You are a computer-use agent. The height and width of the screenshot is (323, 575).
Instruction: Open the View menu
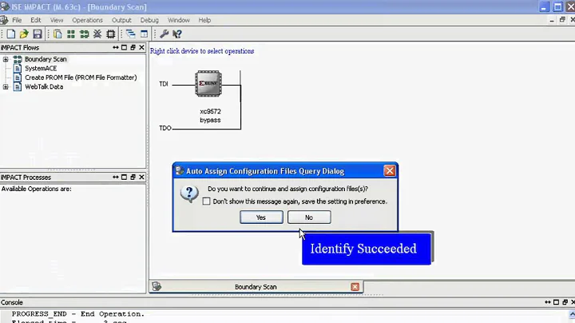click(57, 20)
